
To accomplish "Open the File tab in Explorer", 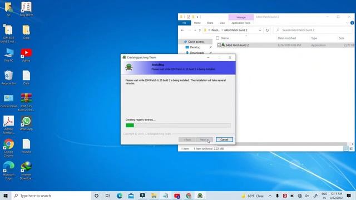I will click(184, 23).
